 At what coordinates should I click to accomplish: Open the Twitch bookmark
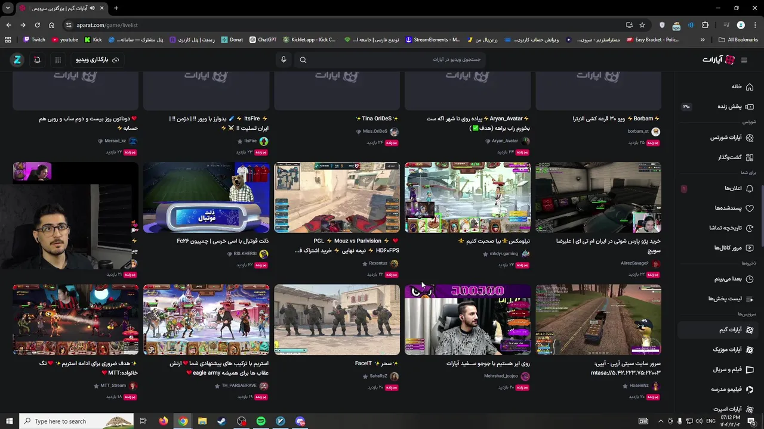pos(34,40)
